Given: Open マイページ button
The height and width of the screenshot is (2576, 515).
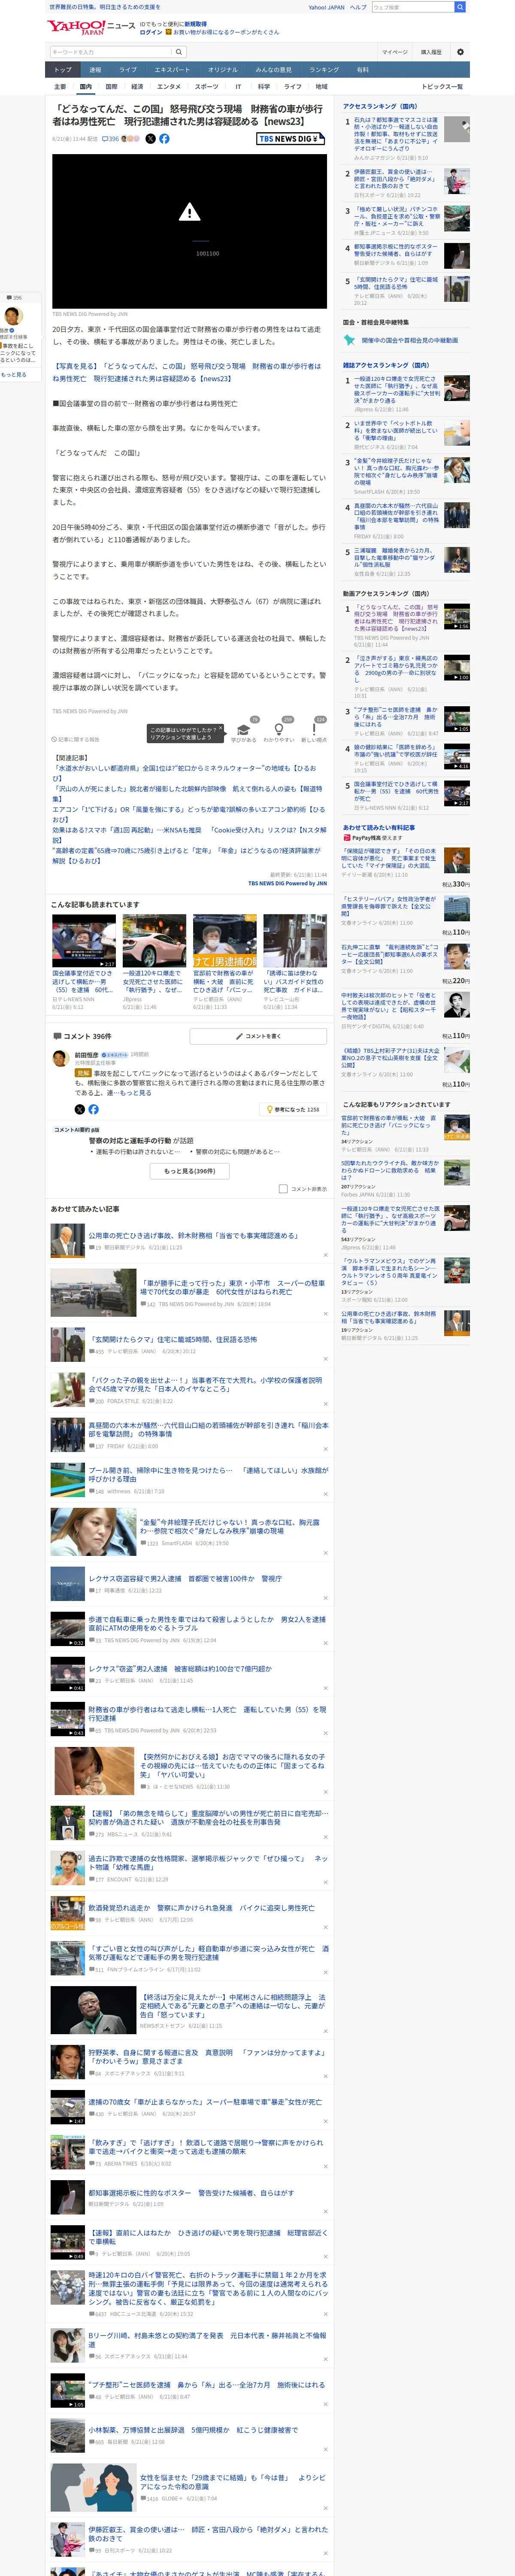Looking at the screenshot, I should (x=394, y=52).
